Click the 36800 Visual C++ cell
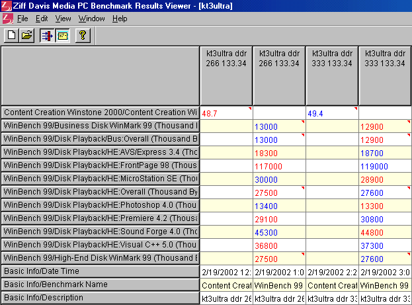 279,245
